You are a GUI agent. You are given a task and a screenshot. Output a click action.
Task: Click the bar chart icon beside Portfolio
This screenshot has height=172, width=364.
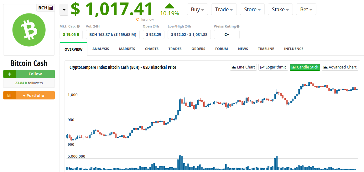(9, 95)
